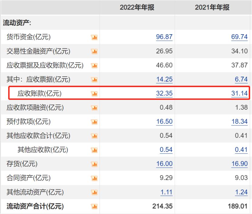Open 2022 应收票据 value 14.25
252x214 pixels.
click(x=164, y=79)
